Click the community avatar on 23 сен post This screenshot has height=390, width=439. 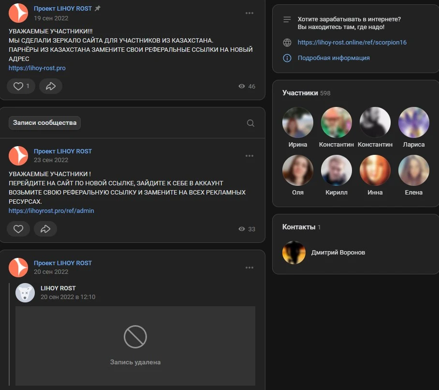[x=18, y=155]
